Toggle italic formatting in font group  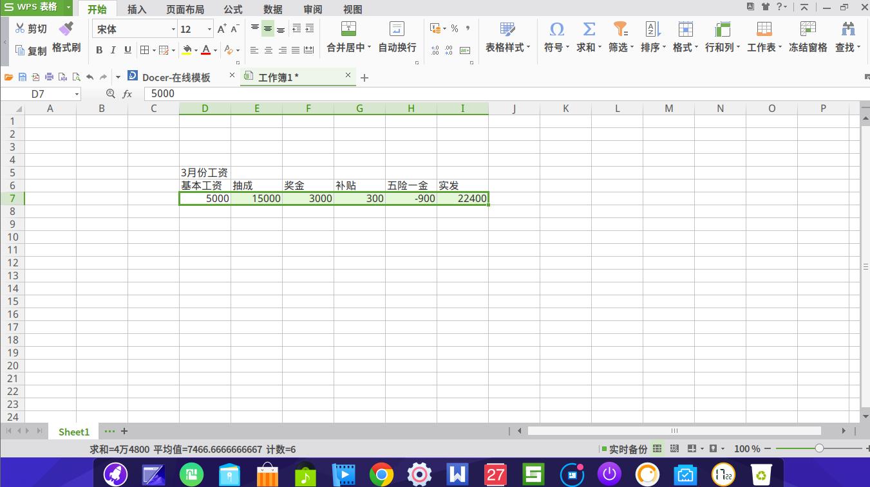(113, 50)
